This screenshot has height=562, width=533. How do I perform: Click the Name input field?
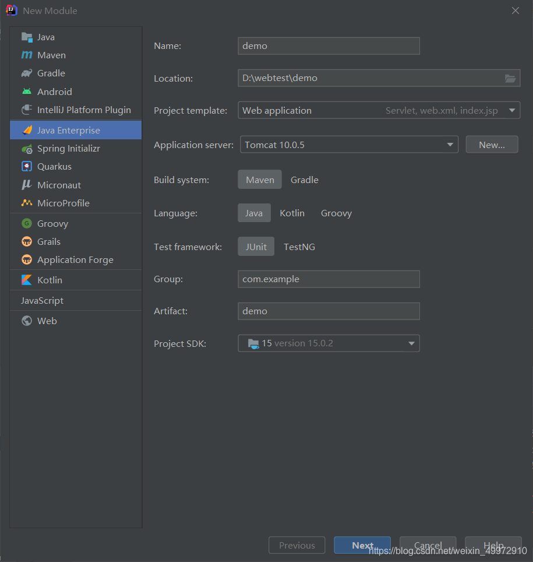[329, 46]
